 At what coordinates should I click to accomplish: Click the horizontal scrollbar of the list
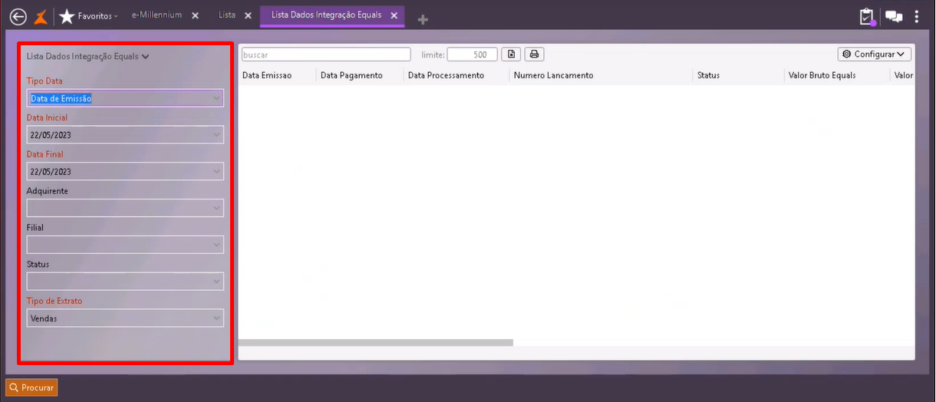tap(376, 343)
